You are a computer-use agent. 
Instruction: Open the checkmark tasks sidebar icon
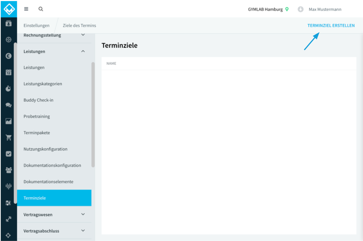click(9, 154)
